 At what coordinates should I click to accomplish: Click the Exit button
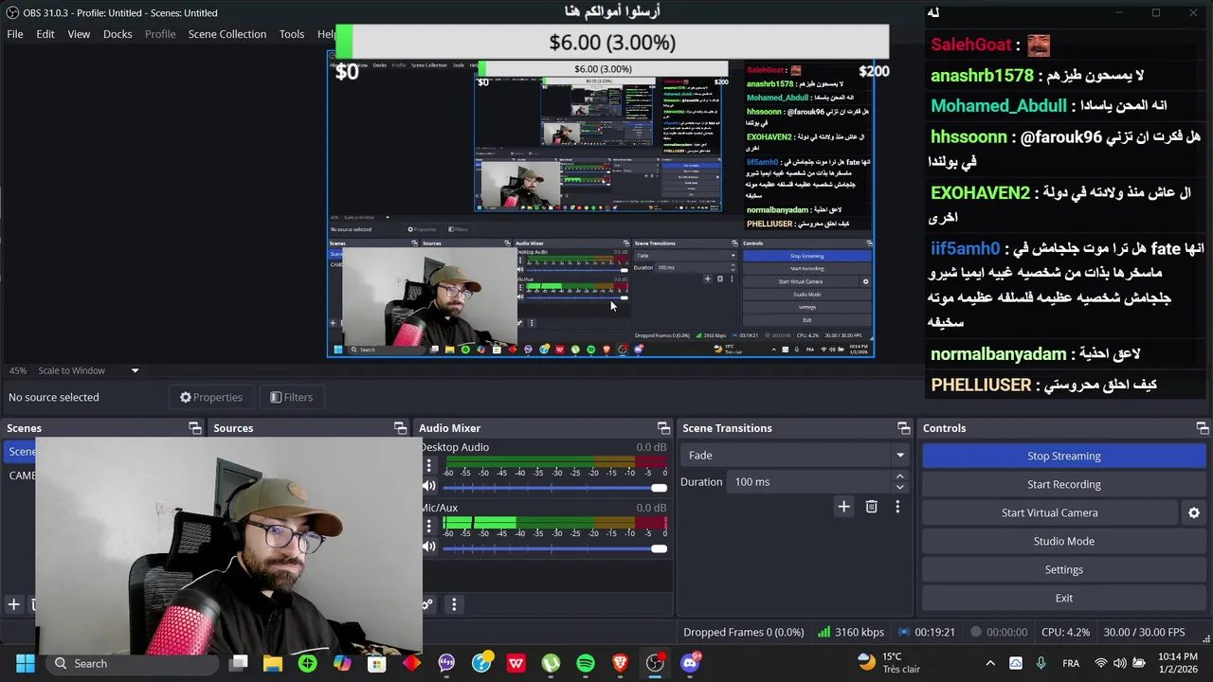coord(1063,598)
